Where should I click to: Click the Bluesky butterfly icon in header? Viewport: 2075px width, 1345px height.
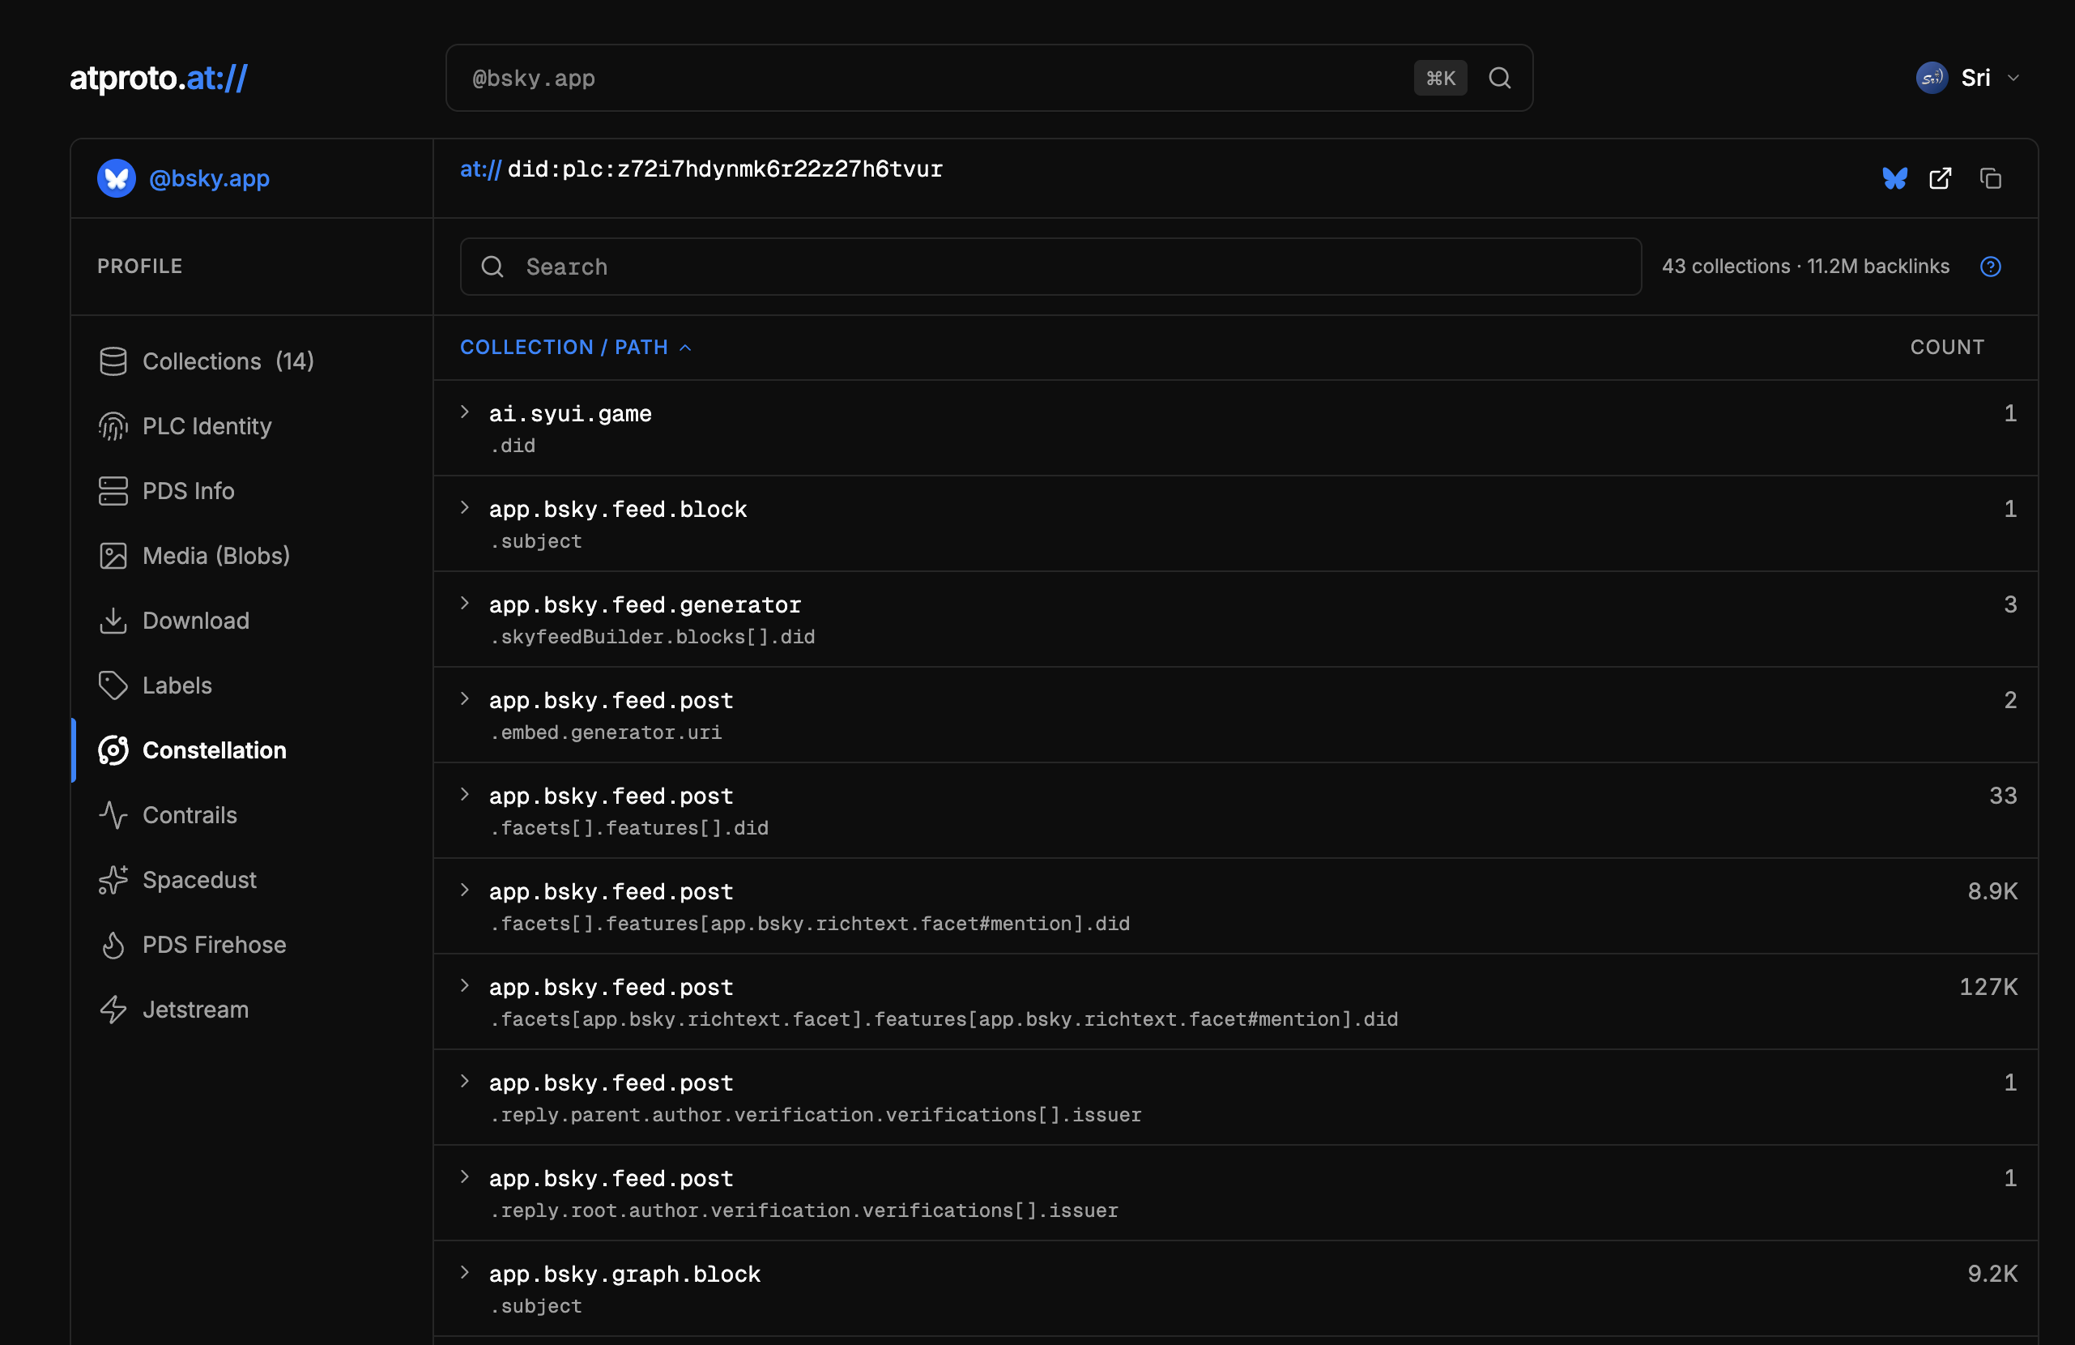pos(1894,178)
